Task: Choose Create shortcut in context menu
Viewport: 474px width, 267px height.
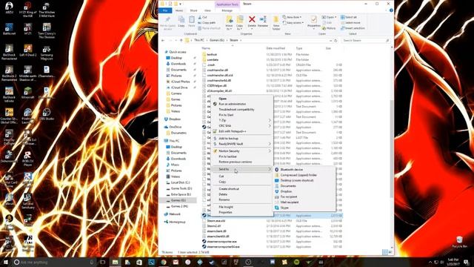Action: pos(229,188)
